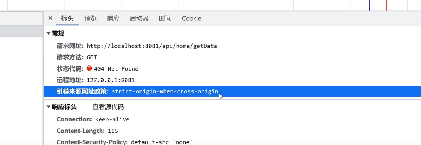Image resolution: width=421 pixels, height=145 pixels.
Task: Click the Connection keep-alive header row
Action: pos(232,119)
